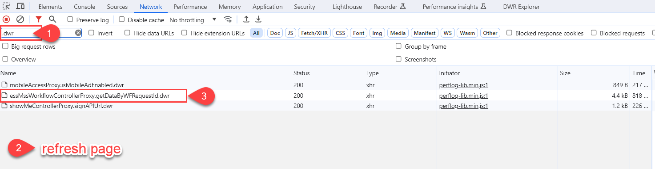The height and width of the screenshot is (169, 655).
Task: Enable the Screenshots checkbox
Action: [x=399, y=59]
